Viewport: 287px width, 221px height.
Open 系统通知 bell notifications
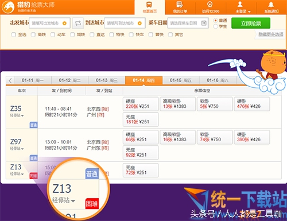272,7
